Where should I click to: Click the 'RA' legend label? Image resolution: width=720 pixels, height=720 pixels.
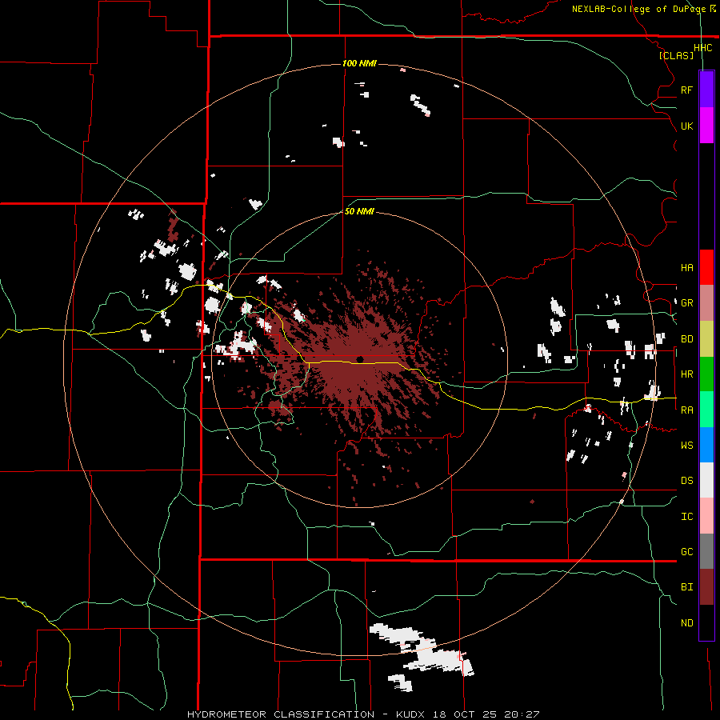click(x=687, y=410)
